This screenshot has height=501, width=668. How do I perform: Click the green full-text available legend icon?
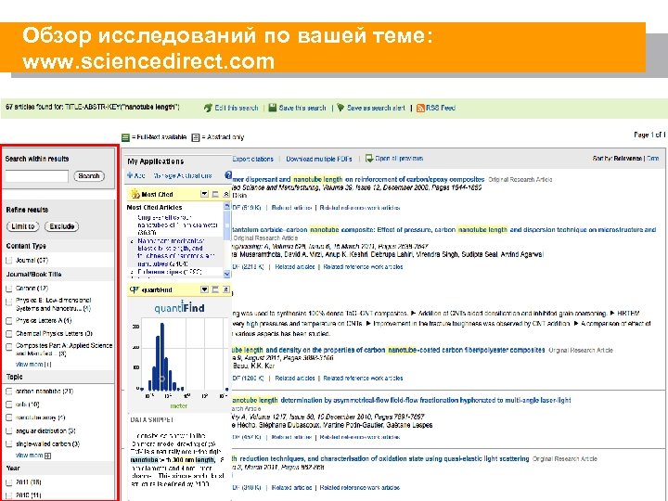125,137
